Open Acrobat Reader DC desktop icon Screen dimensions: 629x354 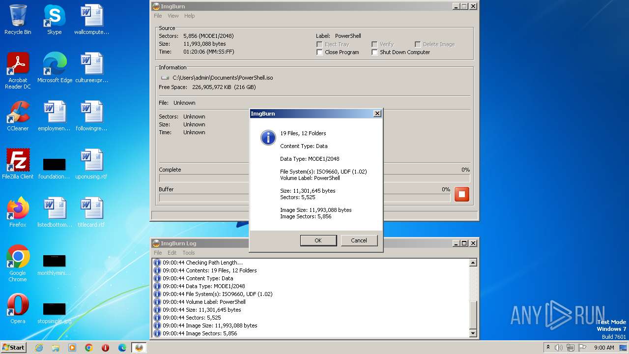pyautogui.click(x=18, y=71)
